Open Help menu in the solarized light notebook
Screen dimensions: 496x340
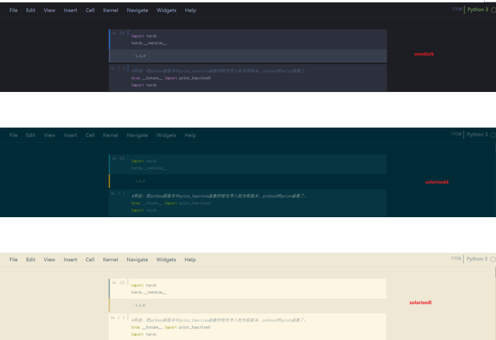click(190, 259)
